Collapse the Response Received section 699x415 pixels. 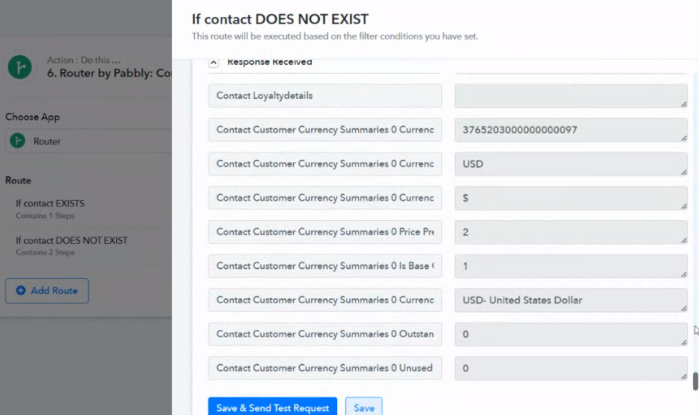tap(214, 63)
